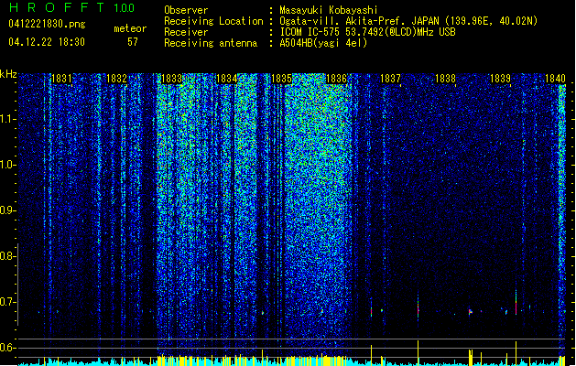Click the 1835 time marker
The height and width of the screenshot is (366, 576).
[281, 79]
